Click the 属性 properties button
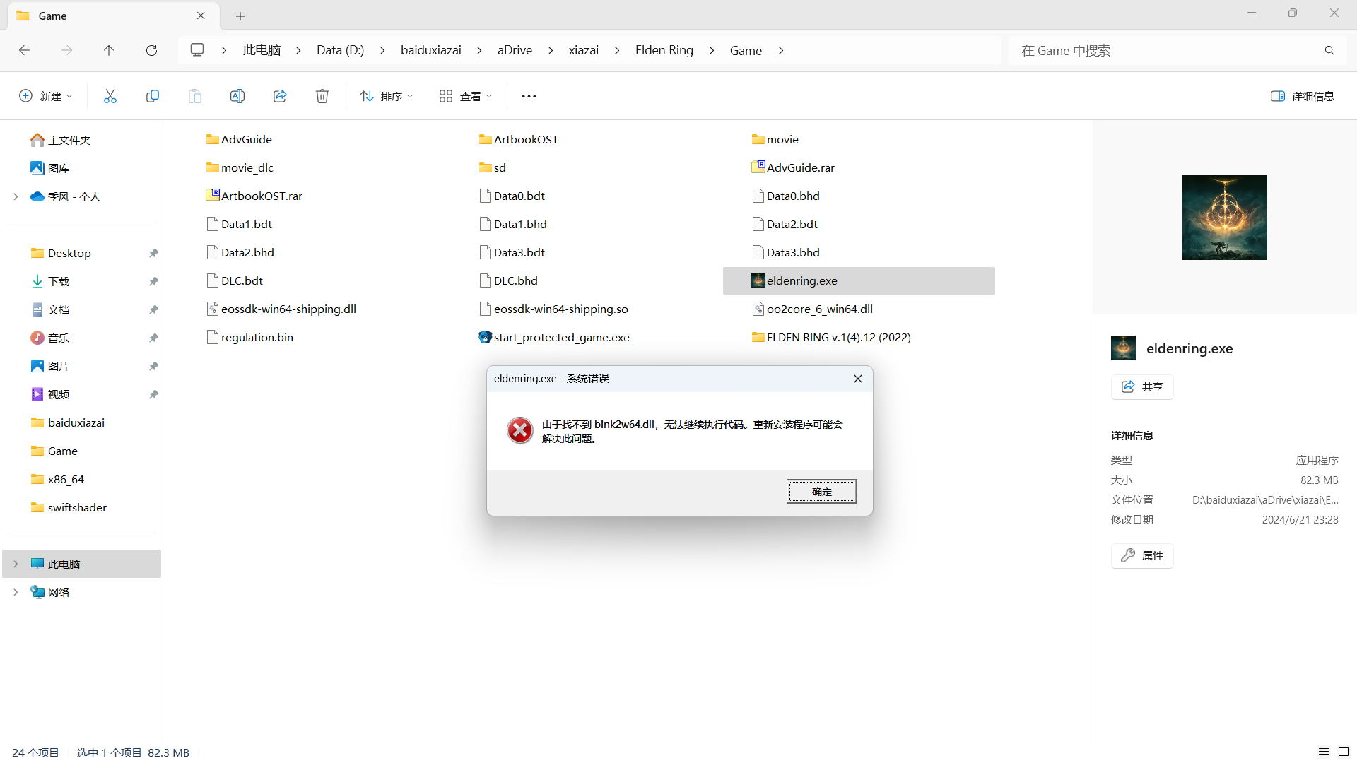The width and height of the screenshot is (1357, 763). coord(1142,556)
